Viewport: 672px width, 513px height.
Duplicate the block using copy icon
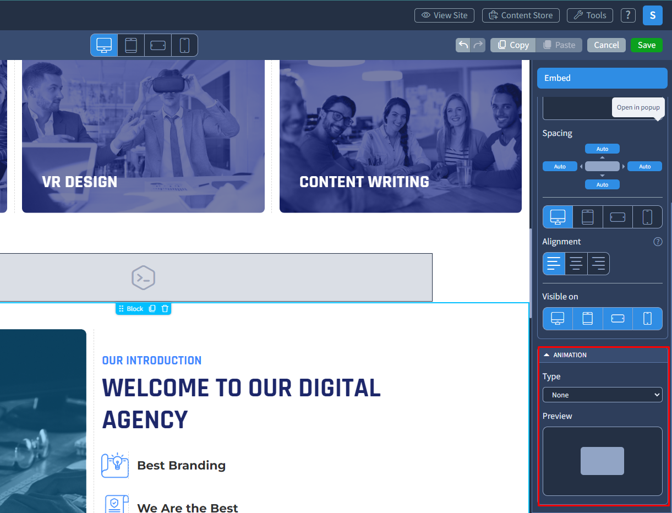tap(152, 309)
